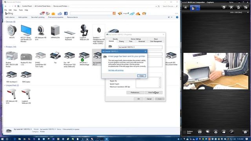Viewport: 251px width, 141px height.
Task: Open the Tools menu
Action: 21,10
